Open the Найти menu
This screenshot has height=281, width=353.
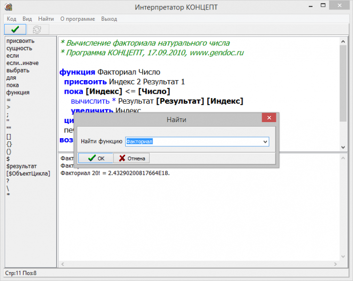pyautogui.click(x=46, y=19)
